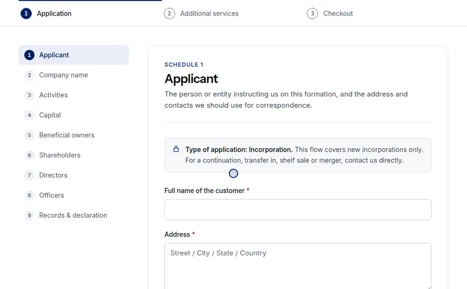Click the step 3 circle for Checkout
Viewport: 467px width, 289px height.
click(x=312, y=13)
